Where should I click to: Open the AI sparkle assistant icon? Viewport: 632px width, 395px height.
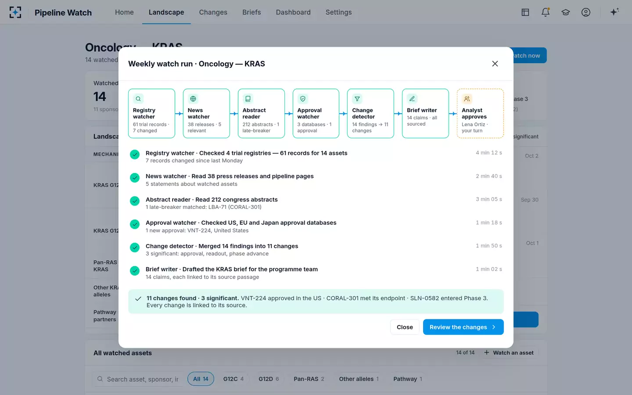pos(614,12)
